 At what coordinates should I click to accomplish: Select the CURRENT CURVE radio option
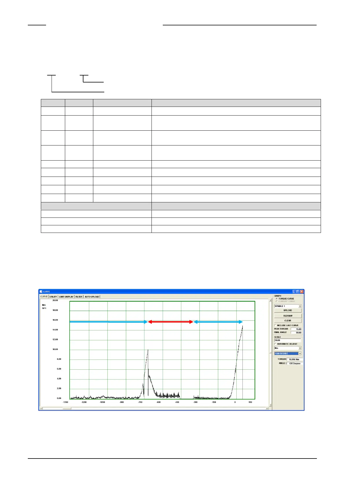click(x=277, y=301)
